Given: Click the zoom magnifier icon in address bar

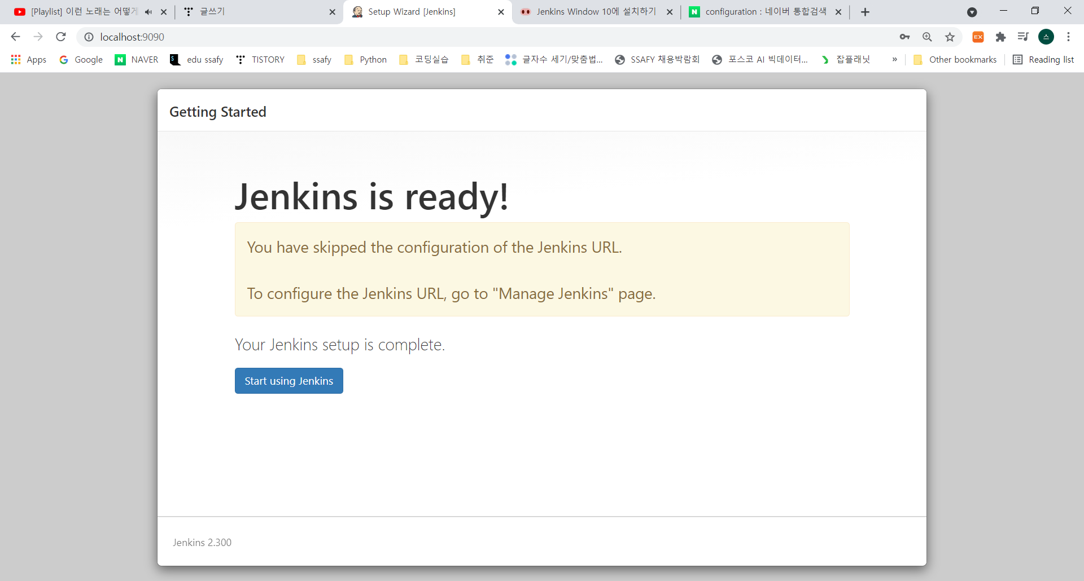Looking at the screenshot, I should click(927, 37).
